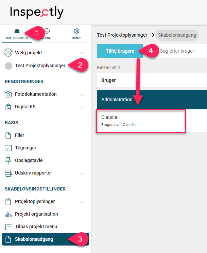Click the Udskriv rapporter printer icon
Image resolution: width=207 pixels, height=253 pixels.
click(8, 173)
